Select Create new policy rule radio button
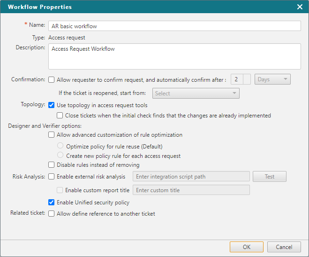309x257 pixels. pos(60,155)
